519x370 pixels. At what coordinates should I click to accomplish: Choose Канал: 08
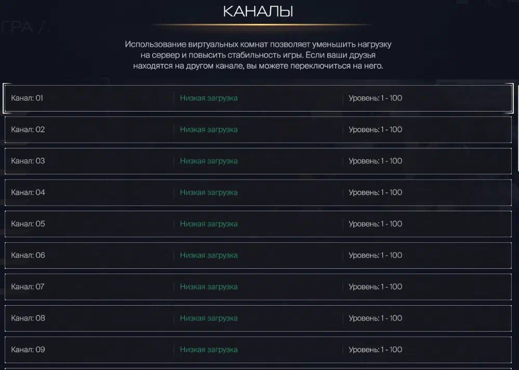pos(258,318)
